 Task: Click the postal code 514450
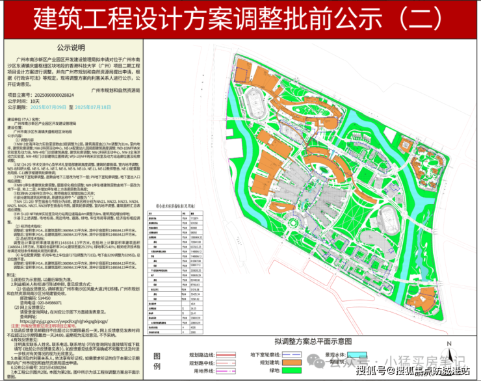pyautogui.click(x=44, y=298)
